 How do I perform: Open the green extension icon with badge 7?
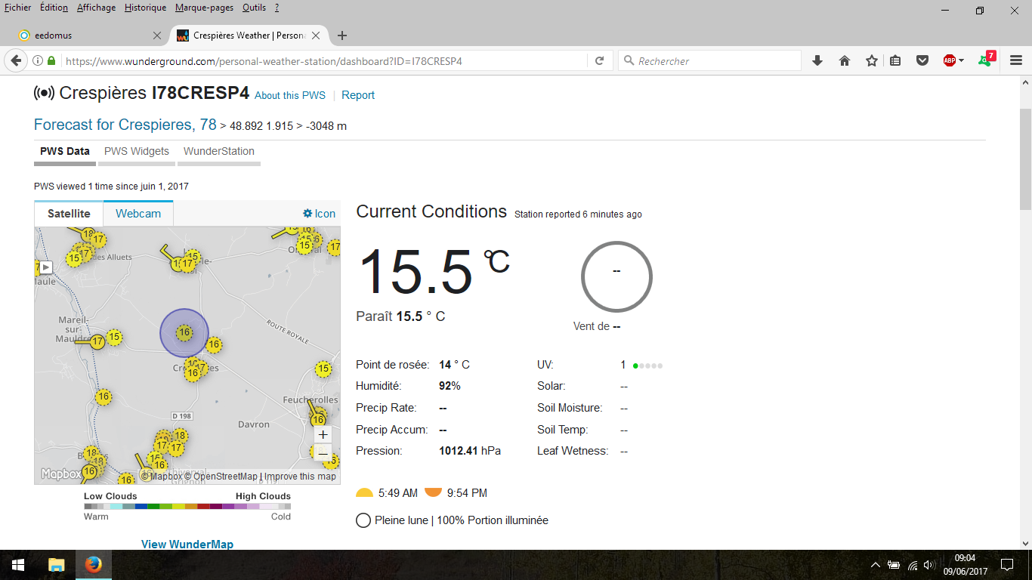[x=986, y=59]
